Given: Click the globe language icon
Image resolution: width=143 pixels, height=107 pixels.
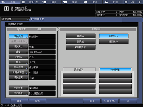Looking at the screenshot, I should pyautogui.click(x=126, y=2).
